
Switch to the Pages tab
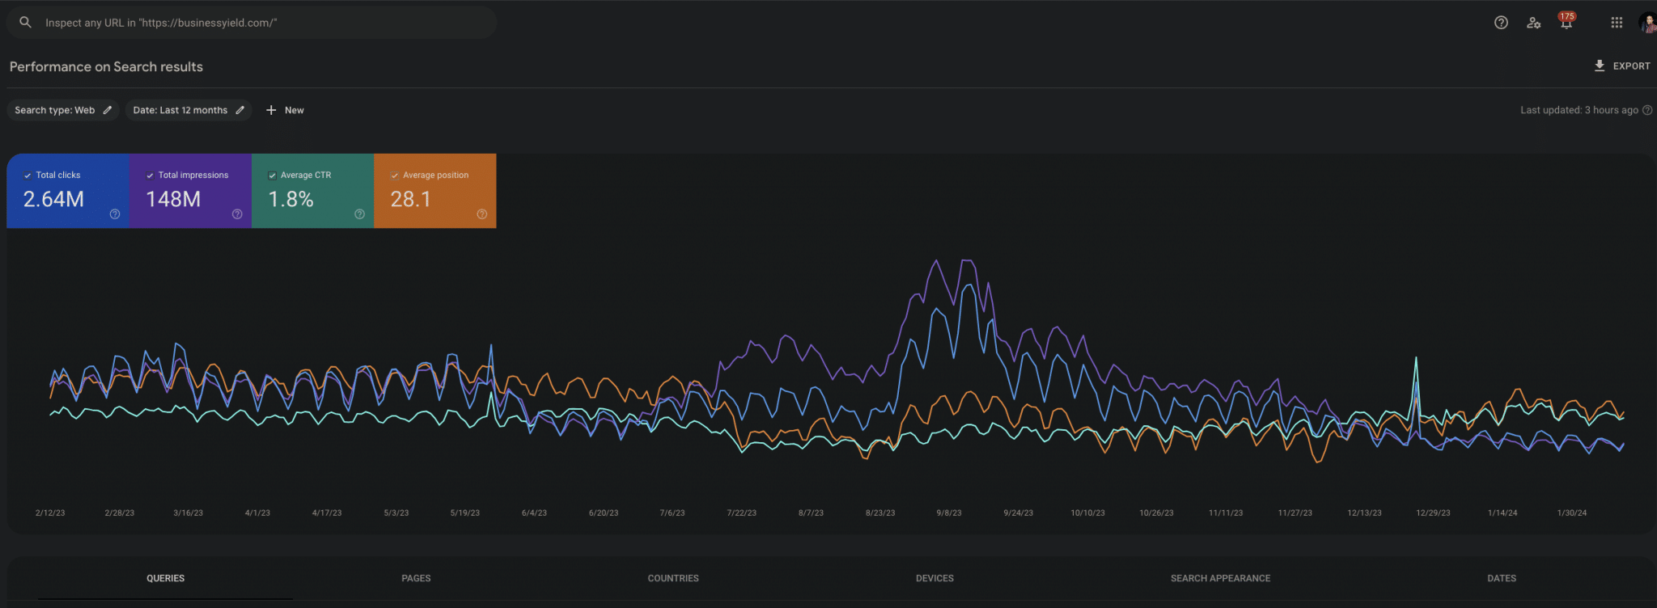(416, 578)
